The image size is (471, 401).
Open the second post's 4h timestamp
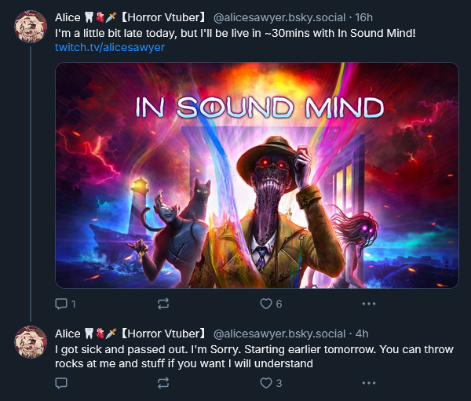pos(362,334)
